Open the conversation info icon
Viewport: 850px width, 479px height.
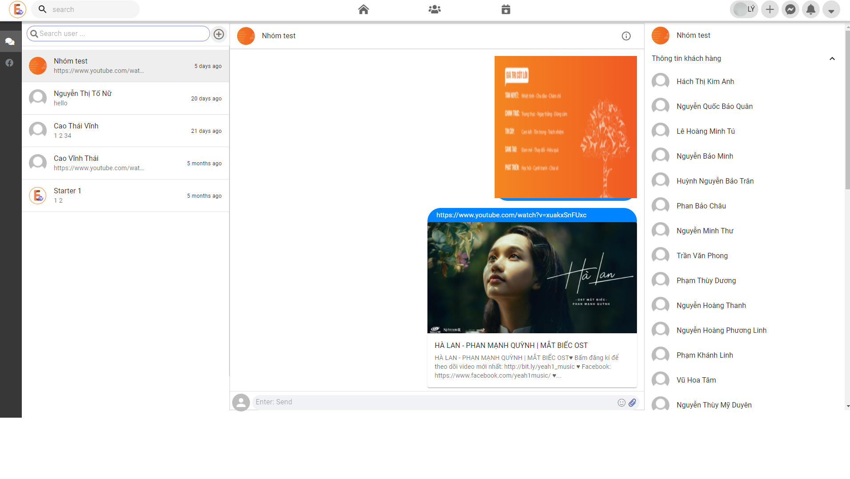tap(626, 36)
